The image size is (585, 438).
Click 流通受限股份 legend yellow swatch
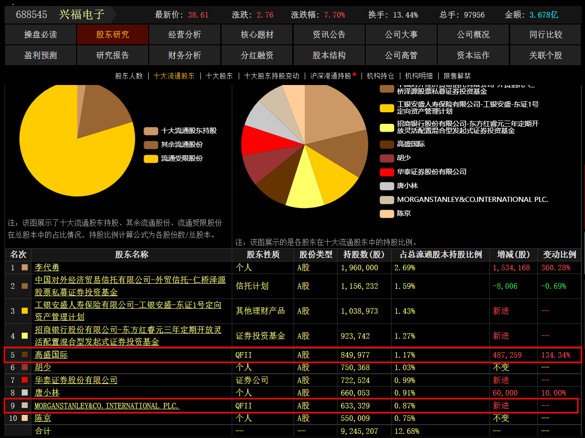(x=151, y=158)
